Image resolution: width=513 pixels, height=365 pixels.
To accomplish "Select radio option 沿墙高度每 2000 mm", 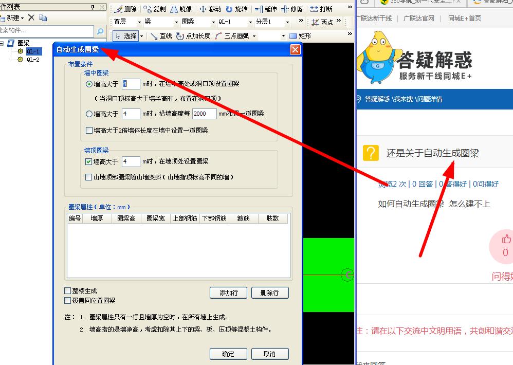I will coord(88,114).
